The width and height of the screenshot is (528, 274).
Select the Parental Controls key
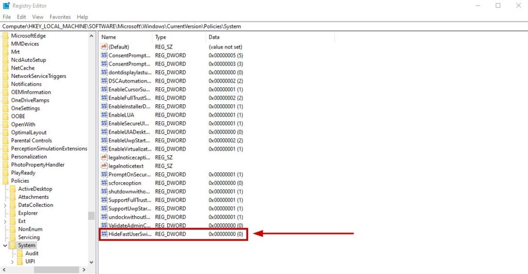coord(31,140)
